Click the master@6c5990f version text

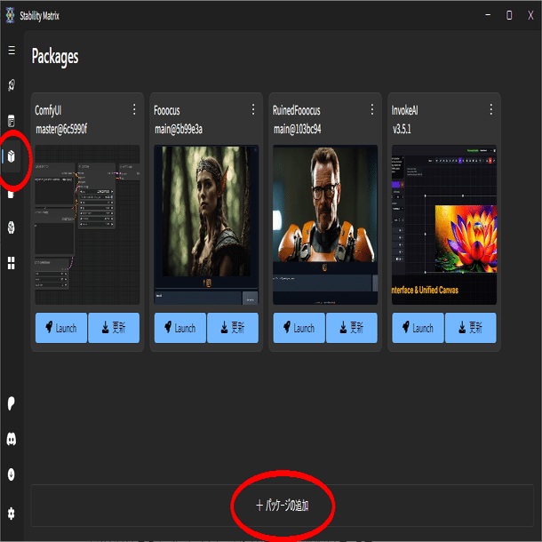click(61, 129)
